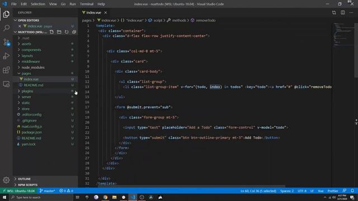Collapse all folders in explorer
This screenshot has height=201, width=358.
74,32
